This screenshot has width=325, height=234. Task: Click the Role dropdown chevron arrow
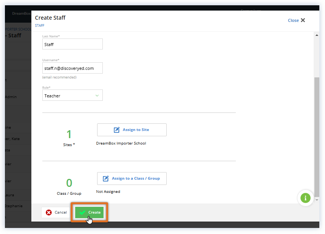click(97, 95)
